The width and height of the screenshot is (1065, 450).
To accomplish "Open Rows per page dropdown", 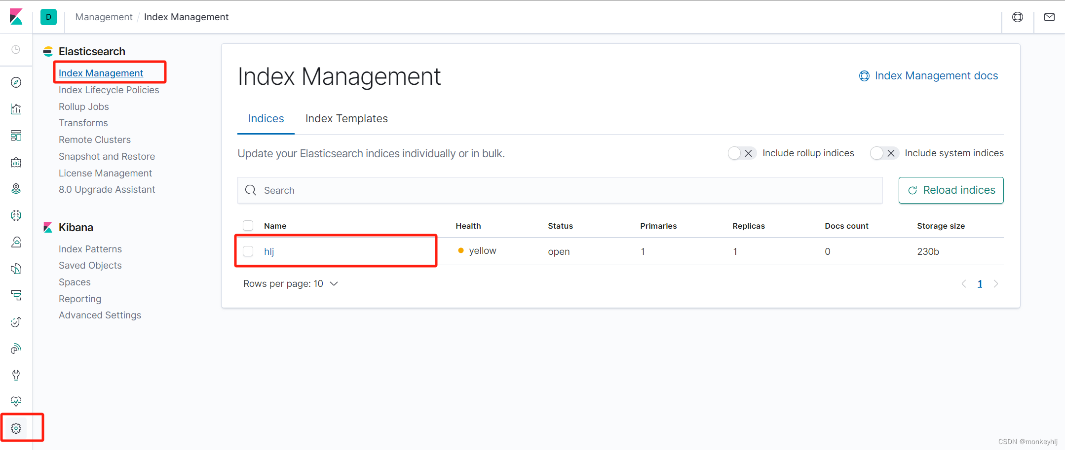I will click(290, 284).
